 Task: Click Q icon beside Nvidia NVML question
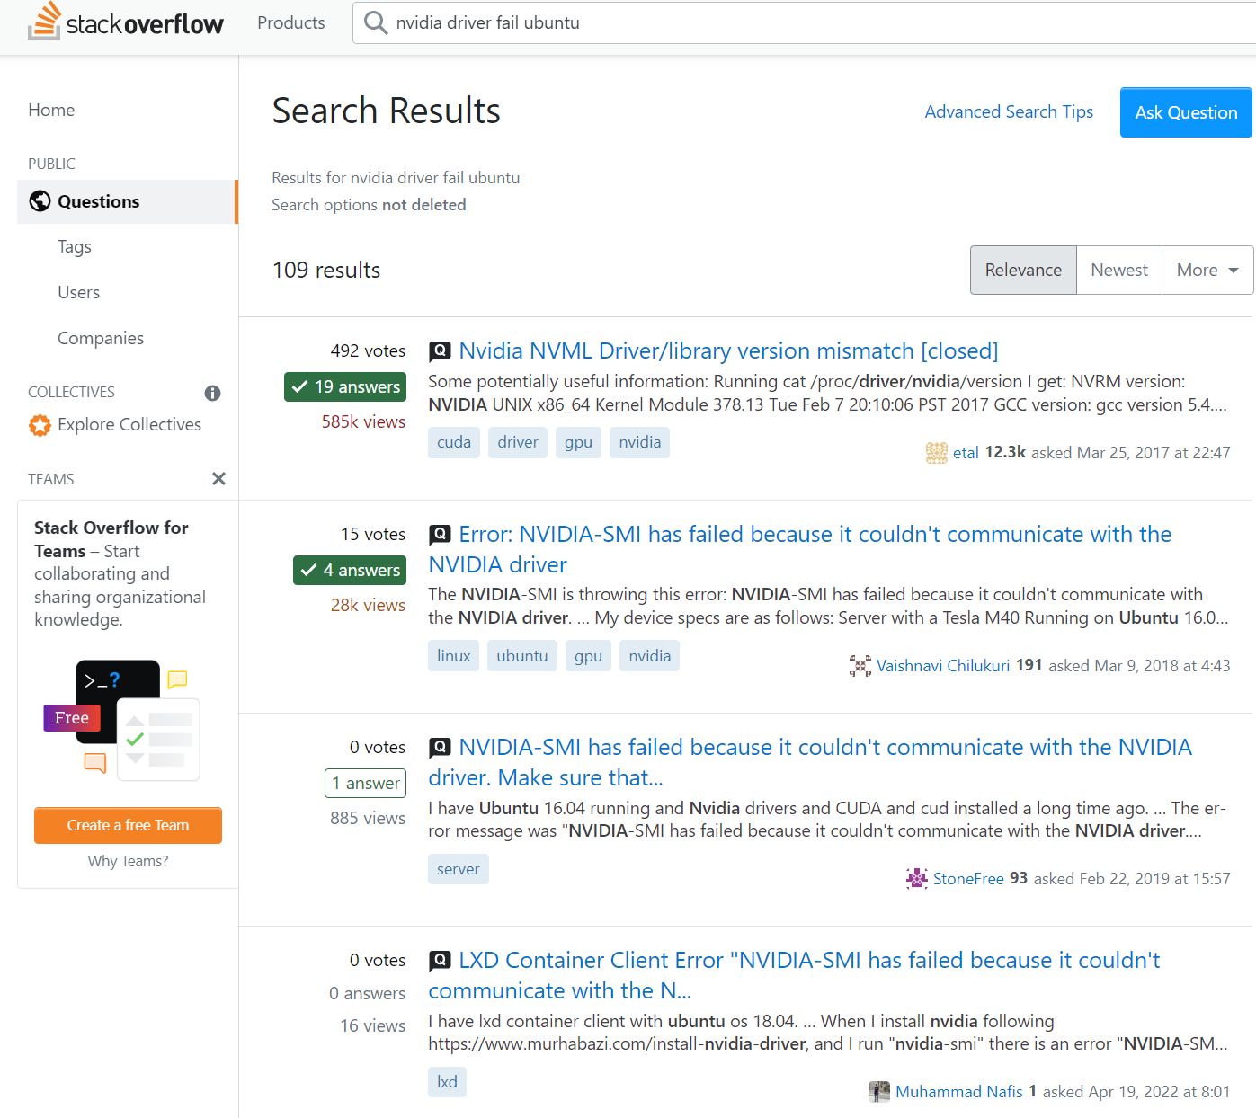point(440,351)
